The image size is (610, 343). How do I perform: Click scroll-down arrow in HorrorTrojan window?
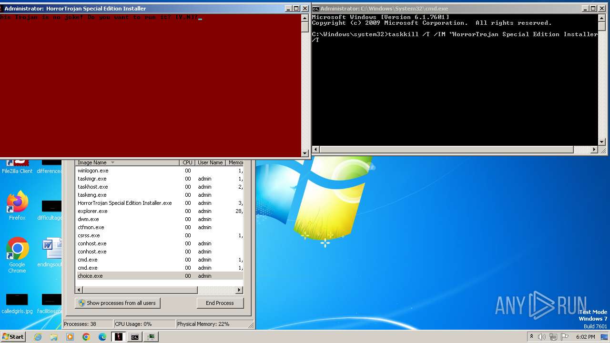305,153
